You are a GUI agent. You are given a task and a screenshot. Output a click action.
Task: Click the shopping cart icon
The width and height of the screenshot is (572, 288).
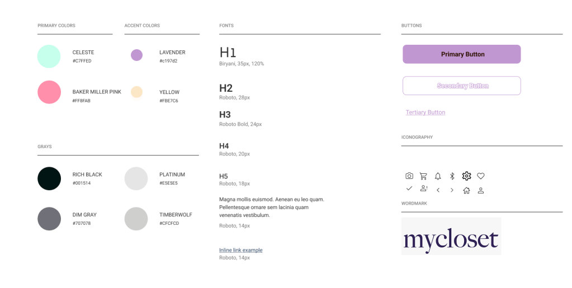(x=423, y=176)
